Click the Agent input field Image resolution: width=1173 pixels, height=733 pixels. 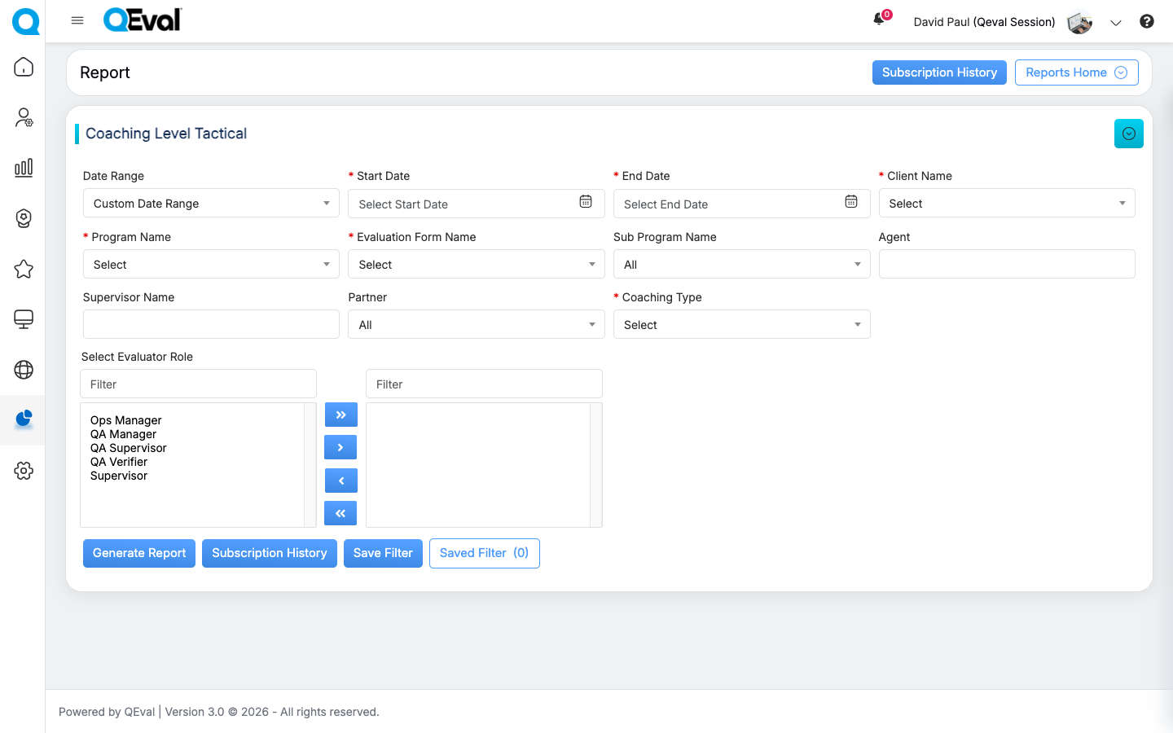(x=1006, y=264)
